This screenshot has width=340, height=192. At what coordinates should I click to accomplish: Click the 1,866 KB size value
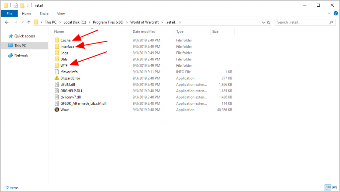click(x=225, y=85)
